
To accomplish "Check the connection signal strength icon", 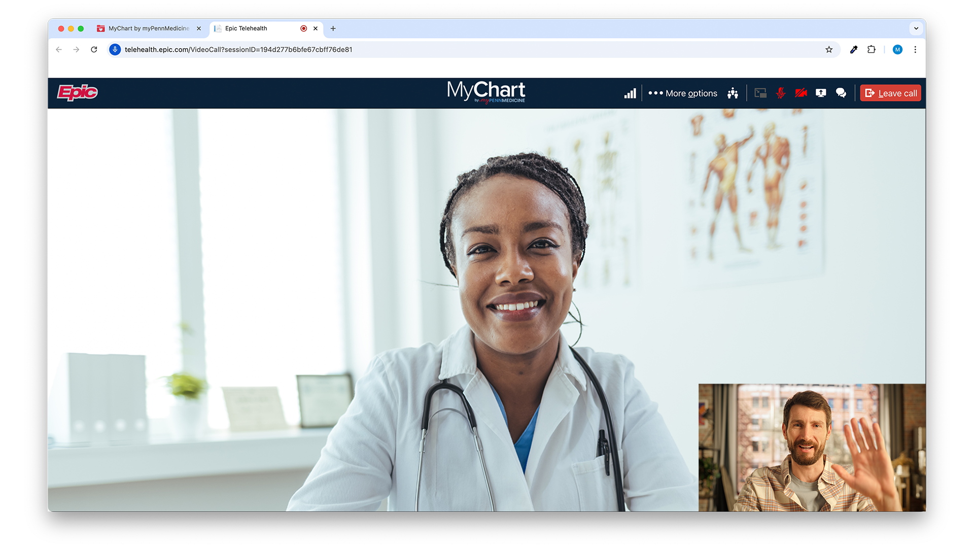I will [630, 93].
